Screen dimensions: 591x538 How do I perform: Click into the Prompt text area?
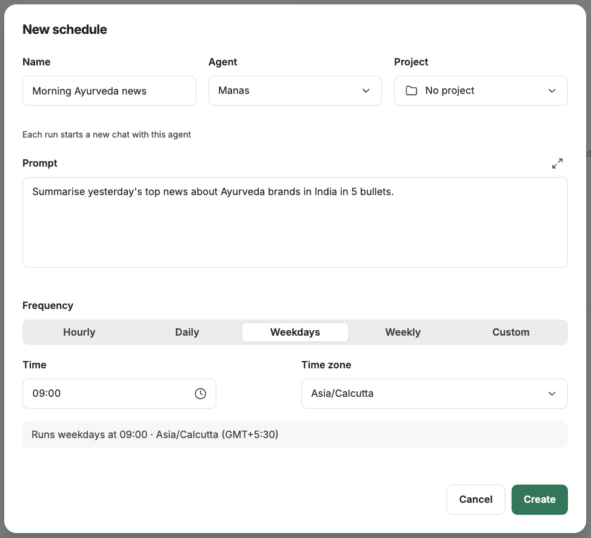point(295,222)
